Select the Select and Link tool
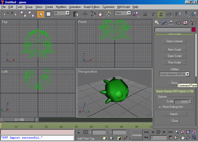The height and width of the screenshot is (142, 198). tap(24, 14)
